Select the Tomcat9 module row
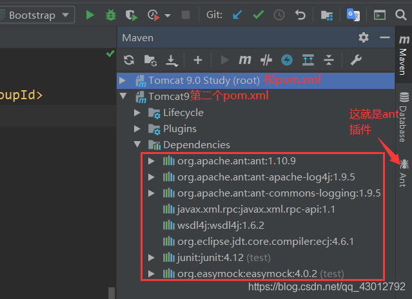 tap(255, 97)
